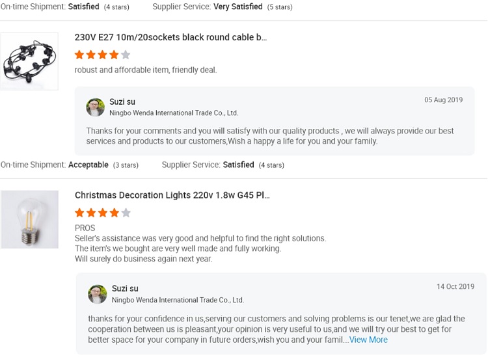Click first star of the cable review rating
This screenshot has height=363, width=488.
point(79,55)
